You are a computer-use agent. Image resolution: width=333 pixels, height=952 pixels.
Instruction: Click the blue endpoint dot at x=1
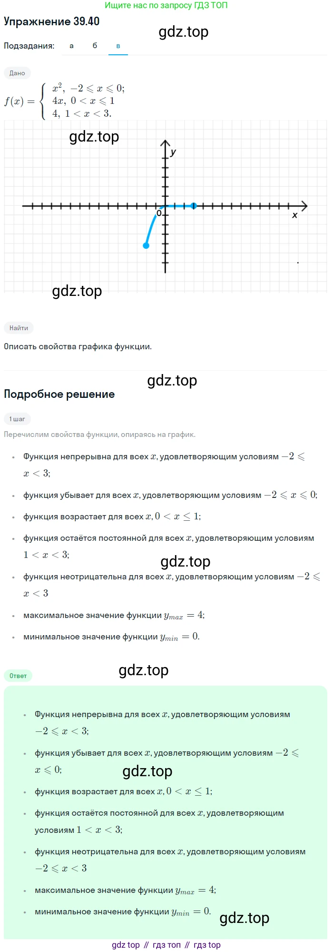194,206
